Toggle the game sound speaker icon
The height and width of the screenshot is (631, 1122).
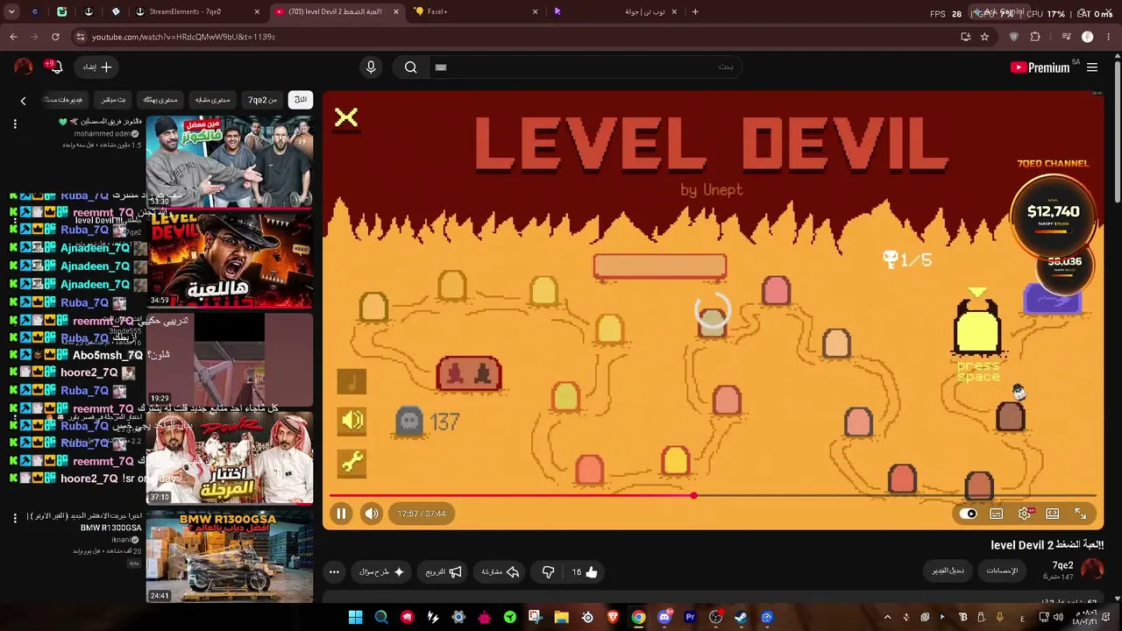click(352, 422)
